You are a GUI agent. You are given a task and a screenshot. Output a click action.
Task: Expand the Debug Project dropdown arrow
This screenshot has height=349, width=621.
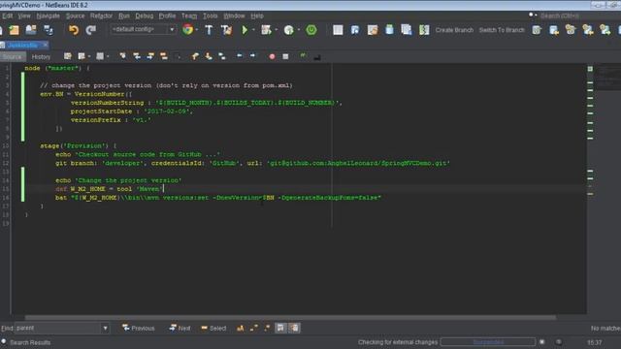(276, 30)
